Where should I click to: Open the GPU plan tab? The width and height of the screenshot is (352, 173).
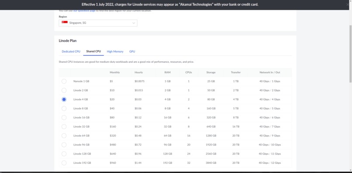tap(132, 51)
